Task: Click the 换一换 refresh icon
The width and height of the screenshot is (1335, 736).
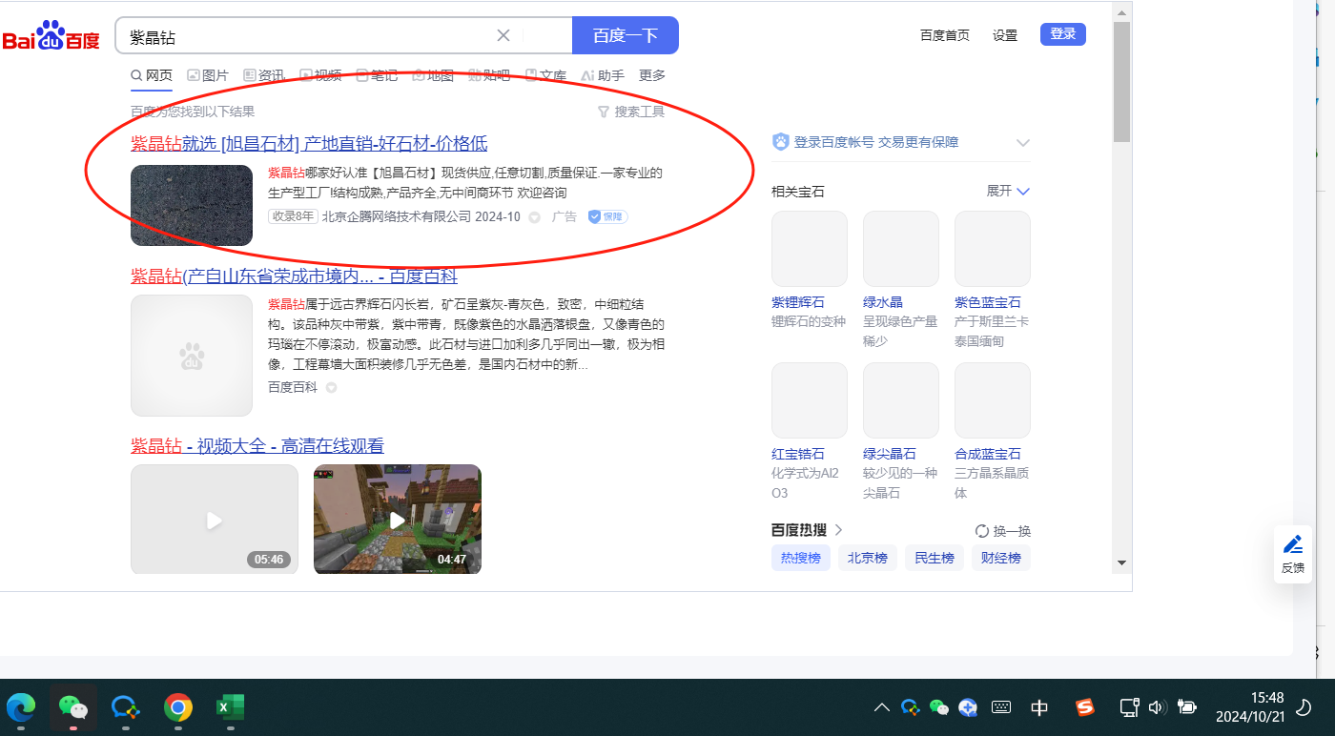Action: 981,531
